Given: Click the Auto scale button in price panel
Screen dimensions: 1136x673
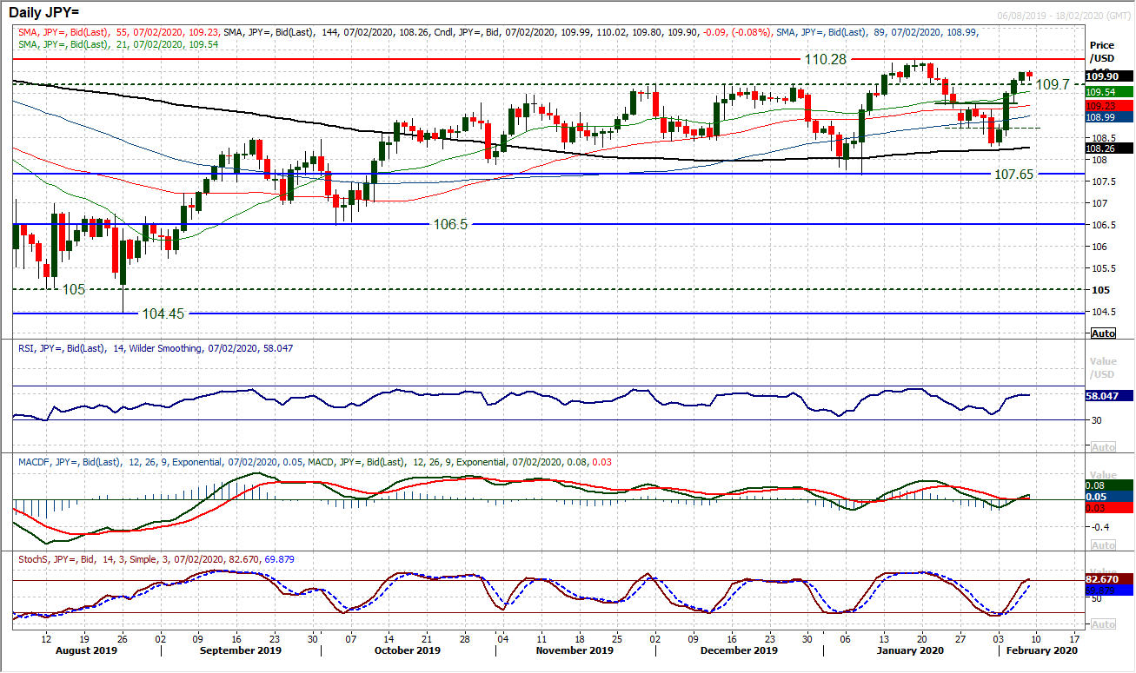Looking at the screenshot, I should [1103, 333].
